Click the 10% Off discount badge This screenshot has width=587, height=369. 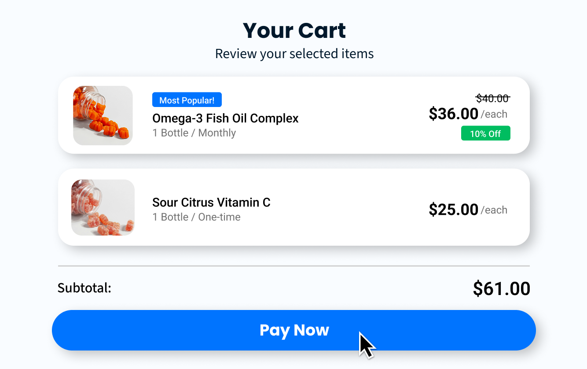tap(485, 133)
